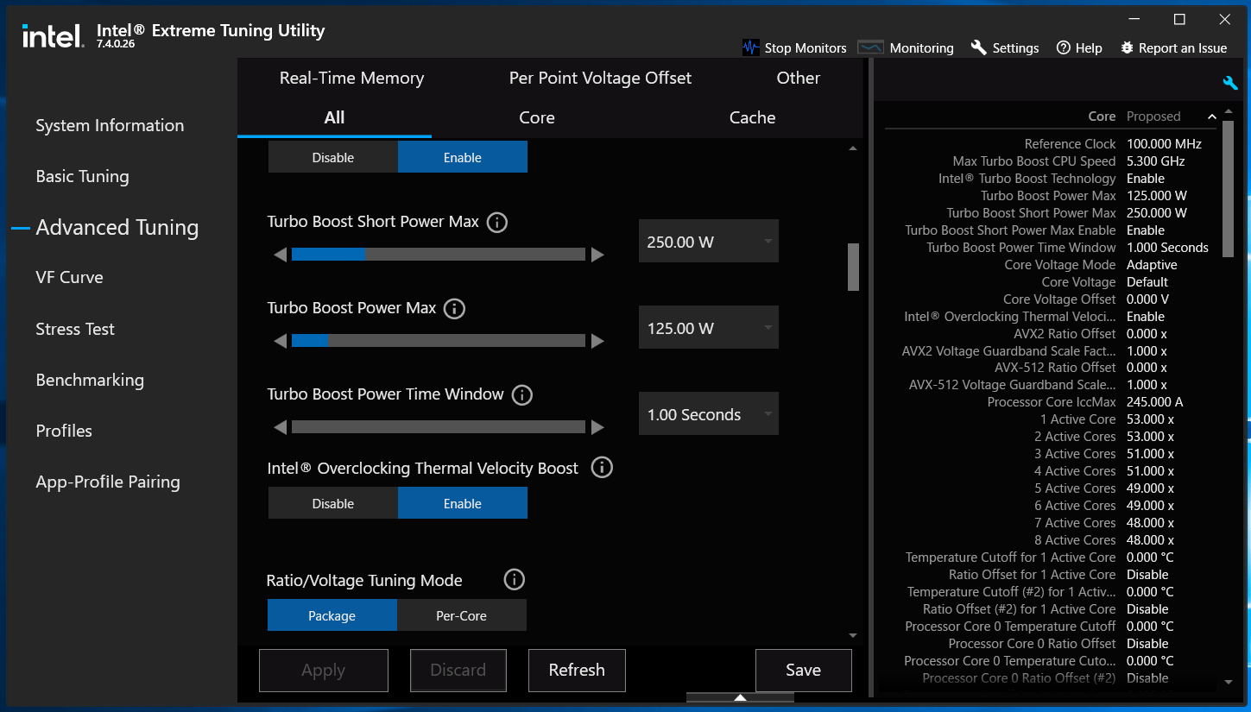
Task: Open App-Profile Pairing page
Action: pyautogui.click(x=108, y=482)
